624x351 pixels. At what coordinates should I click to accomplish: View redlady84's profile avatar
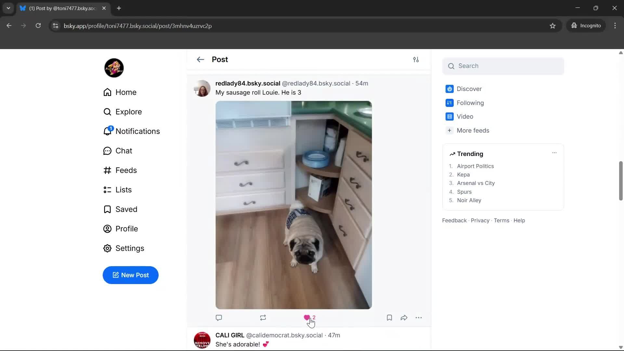tap(202, 88)
